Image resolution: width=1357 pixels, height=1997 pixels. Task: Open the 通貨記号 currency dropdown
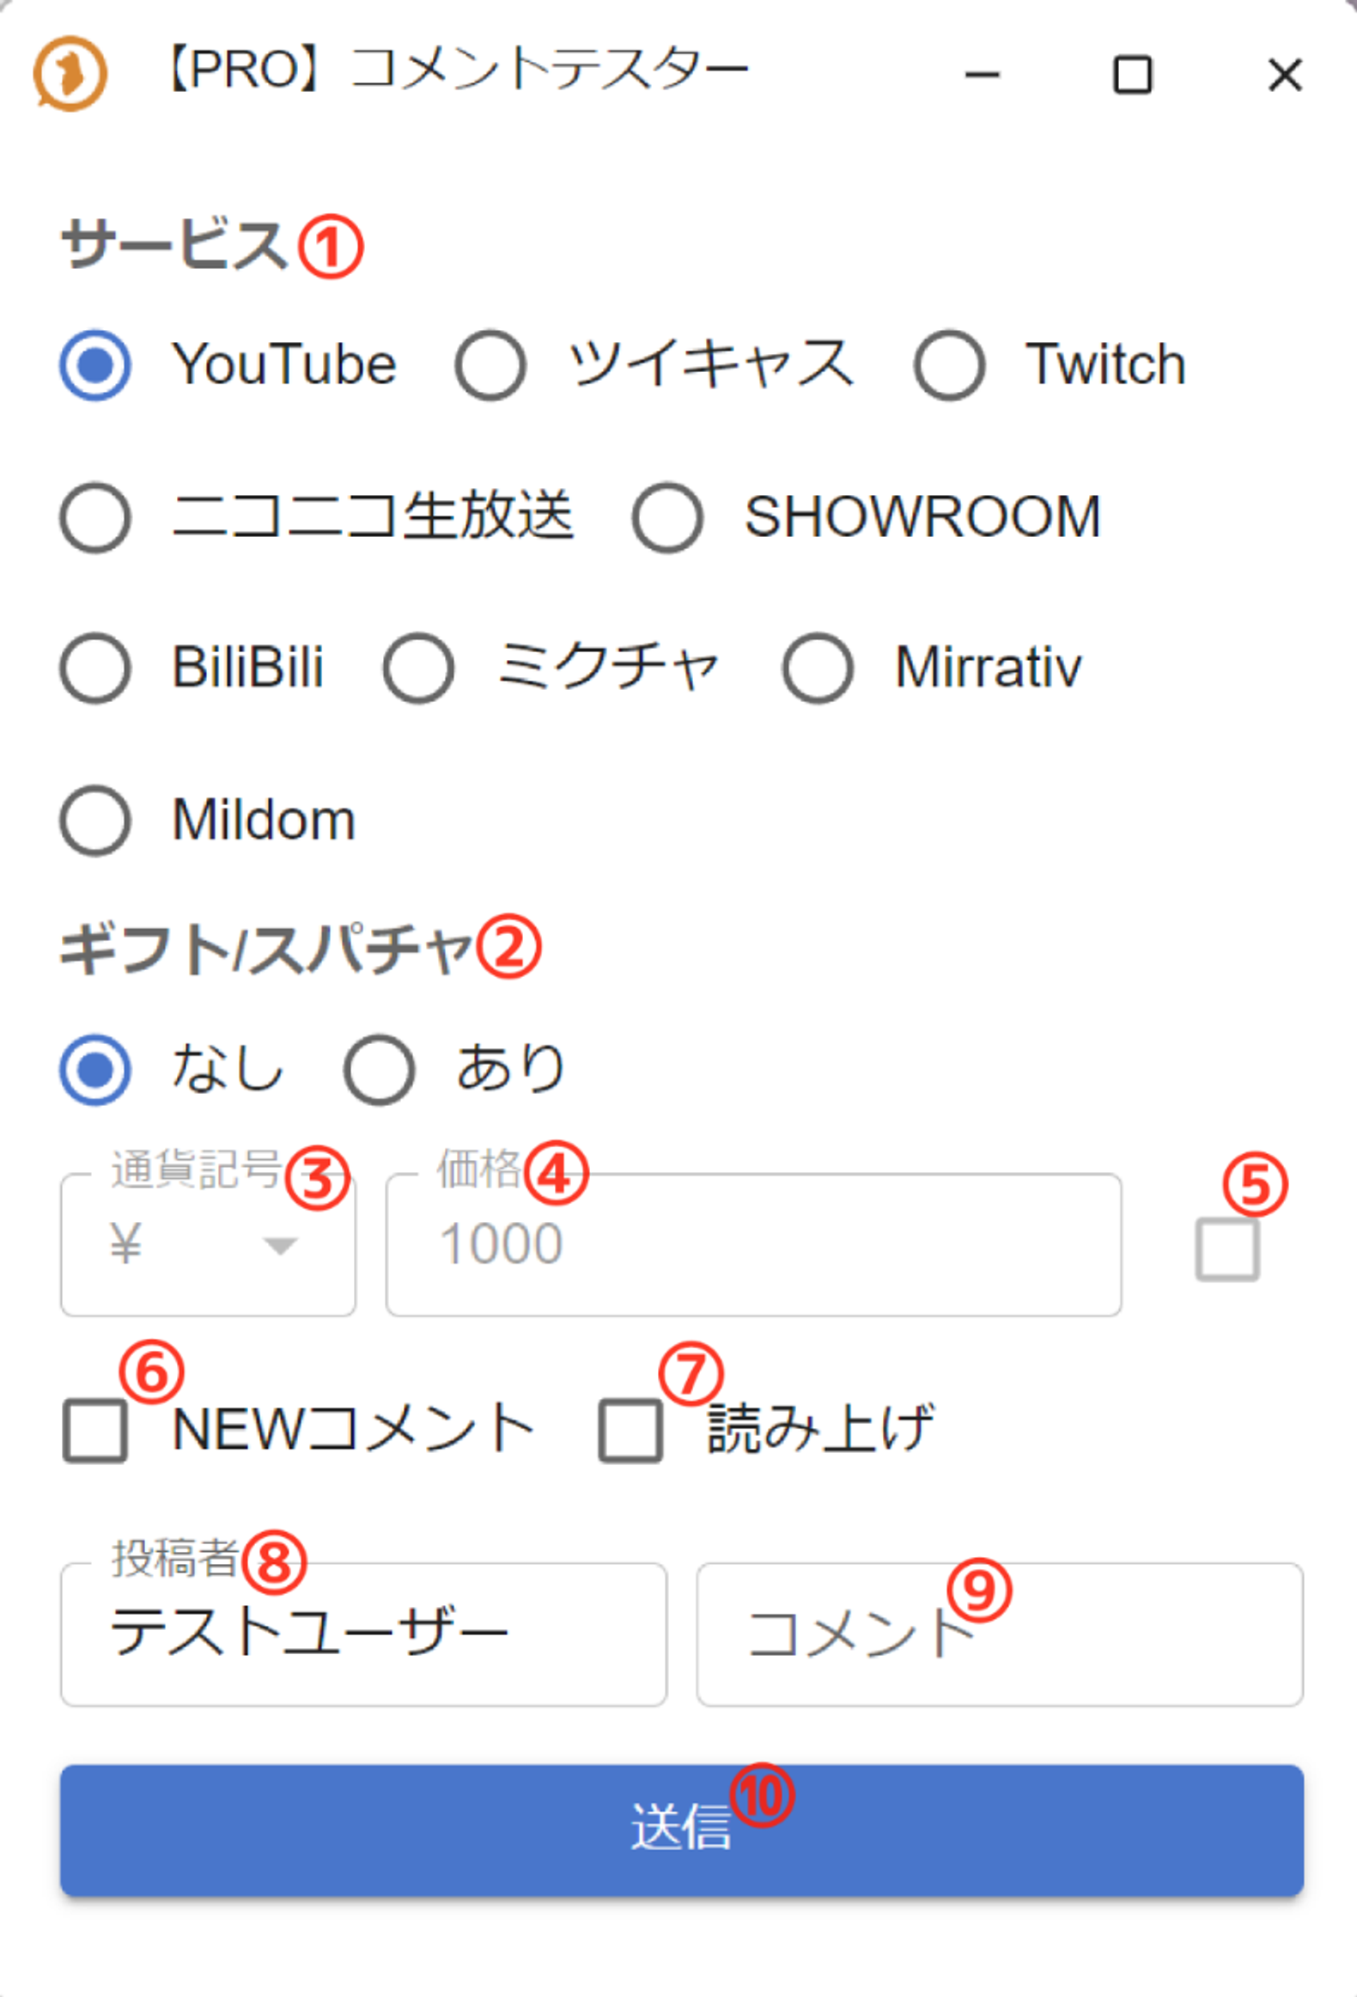pos(208,1245)
